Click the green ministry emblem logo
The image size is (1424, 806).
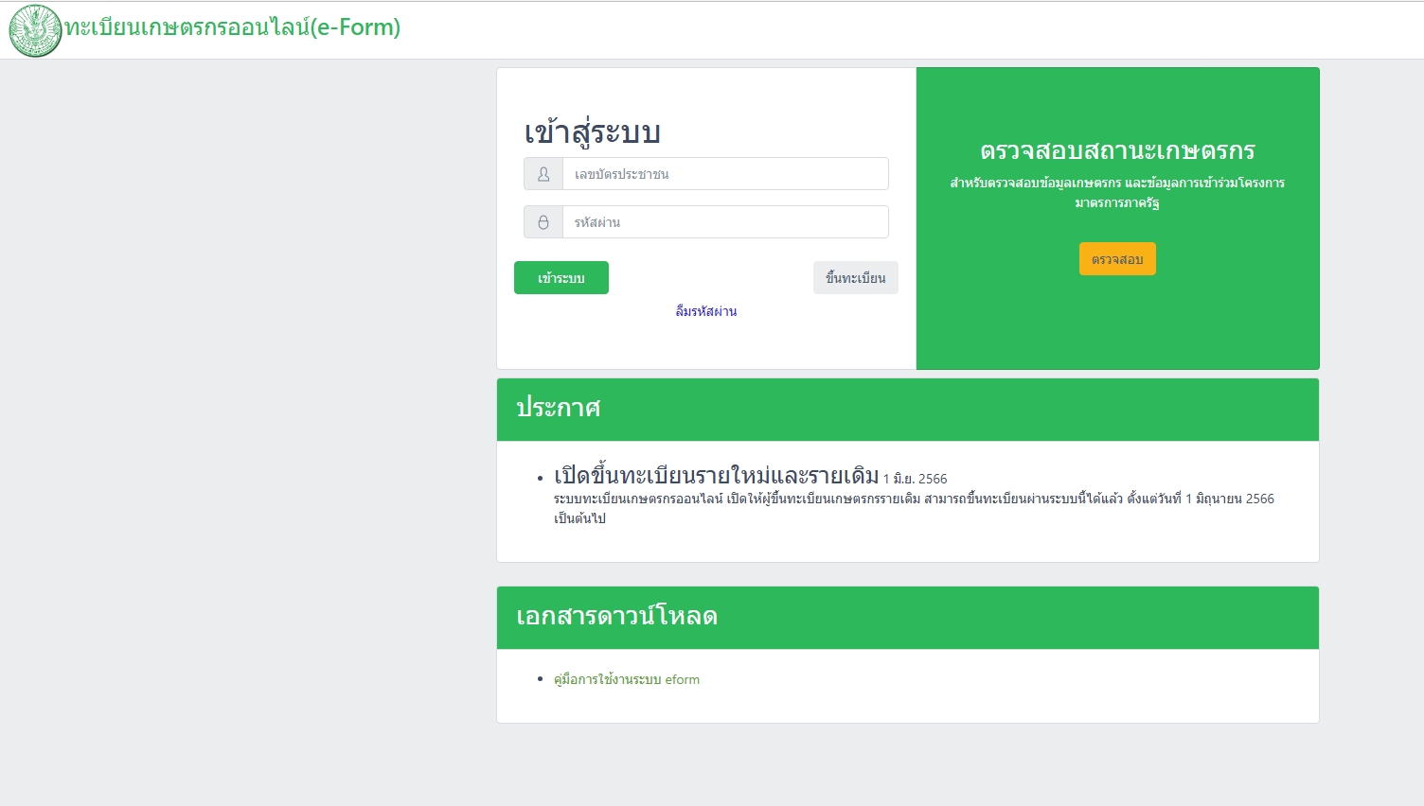(x=35, y=30)
